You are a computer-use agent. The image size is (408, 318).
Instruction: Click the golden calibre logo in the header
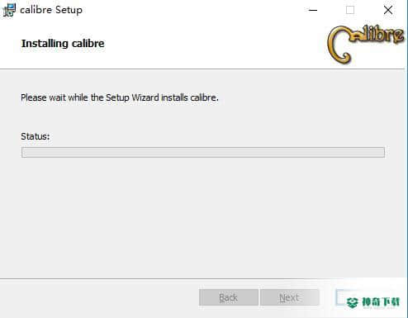[x=366, y=43]
